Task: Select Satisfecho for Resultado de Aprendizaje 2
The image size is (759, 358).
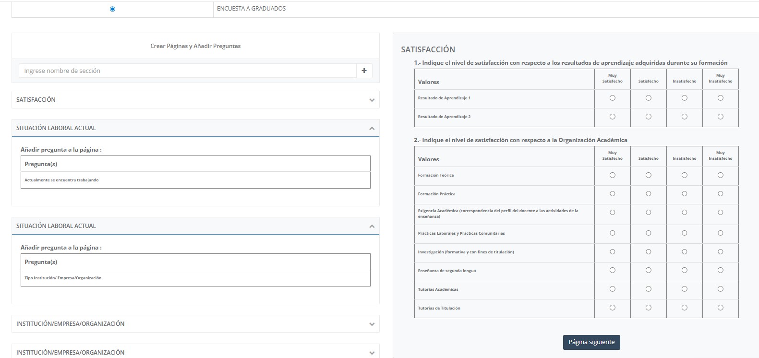Action: [x=648, y=117]
